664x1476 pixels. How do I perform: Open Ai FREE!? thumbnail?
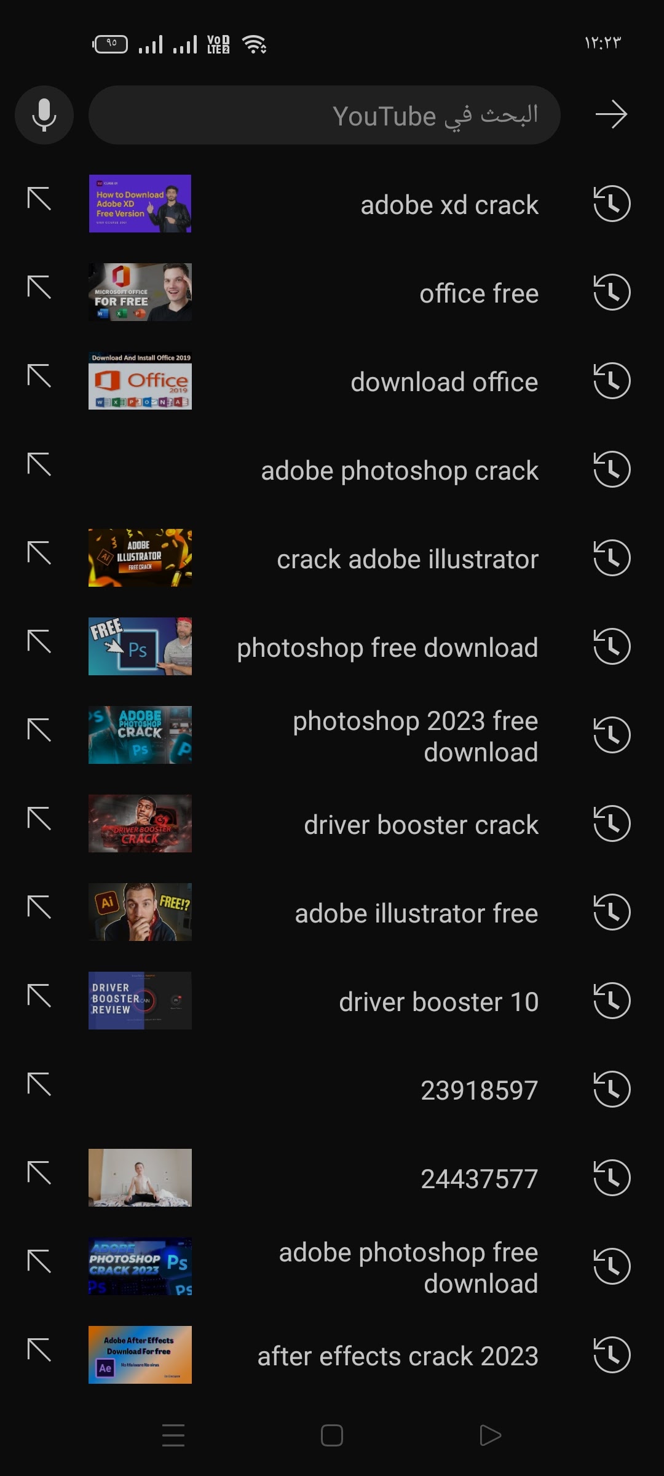140,912
